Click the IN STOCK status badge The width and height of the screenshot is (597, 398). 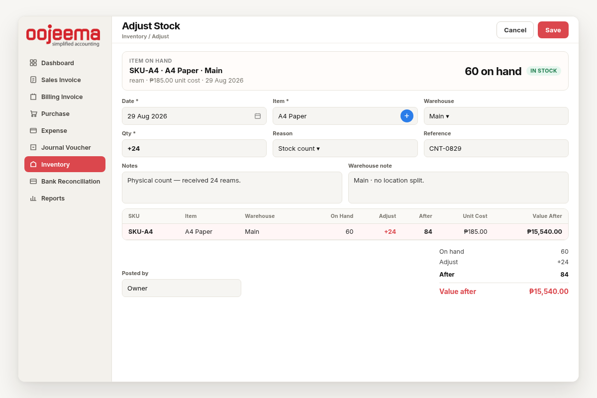tap(543, 71)
